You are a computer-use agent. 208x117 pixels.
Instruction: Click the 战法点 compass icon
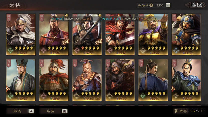(x=151, y=5)
